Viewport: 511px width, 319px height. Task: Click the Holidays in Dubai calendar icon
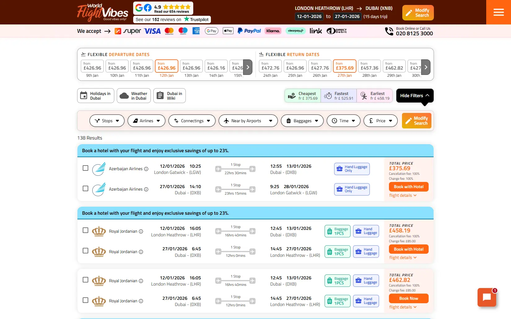tap(84, 96)
